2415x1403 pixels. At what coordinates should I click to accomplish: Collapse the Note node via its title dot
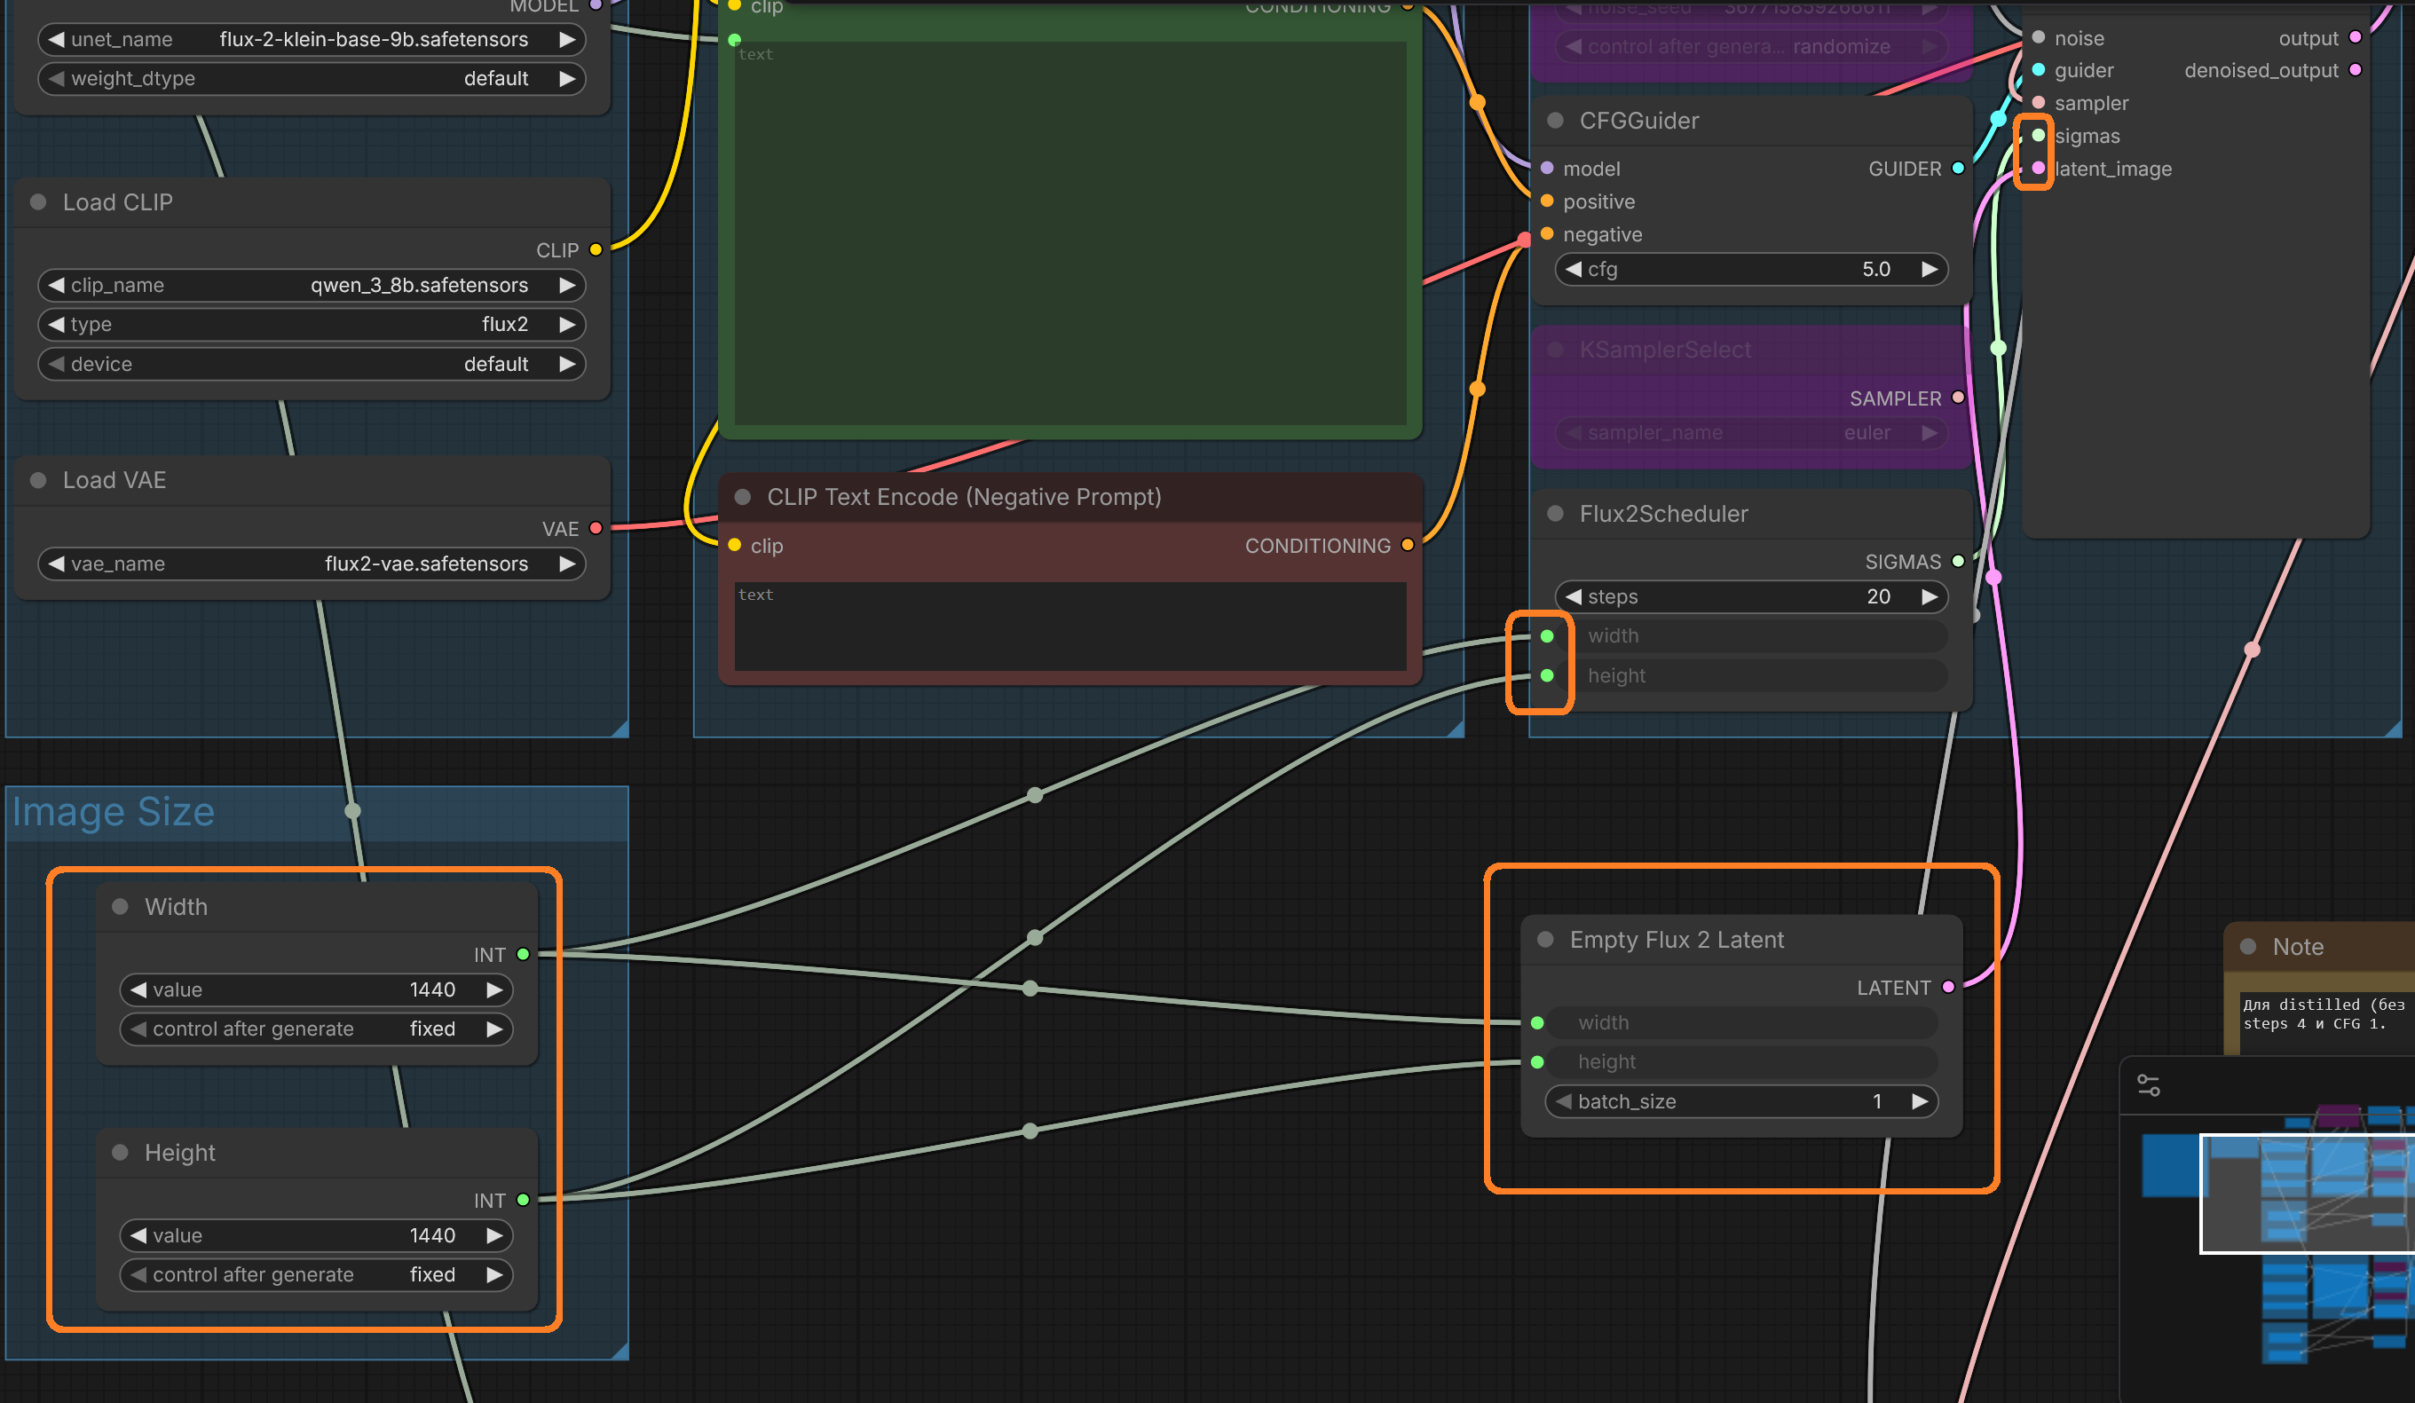(x=2248, y=947)
